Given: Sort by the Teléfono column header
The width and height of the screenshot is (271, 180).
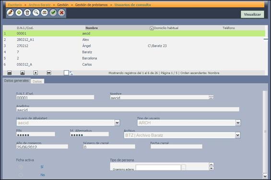Looking at the screenshot, I should (228, 28).
